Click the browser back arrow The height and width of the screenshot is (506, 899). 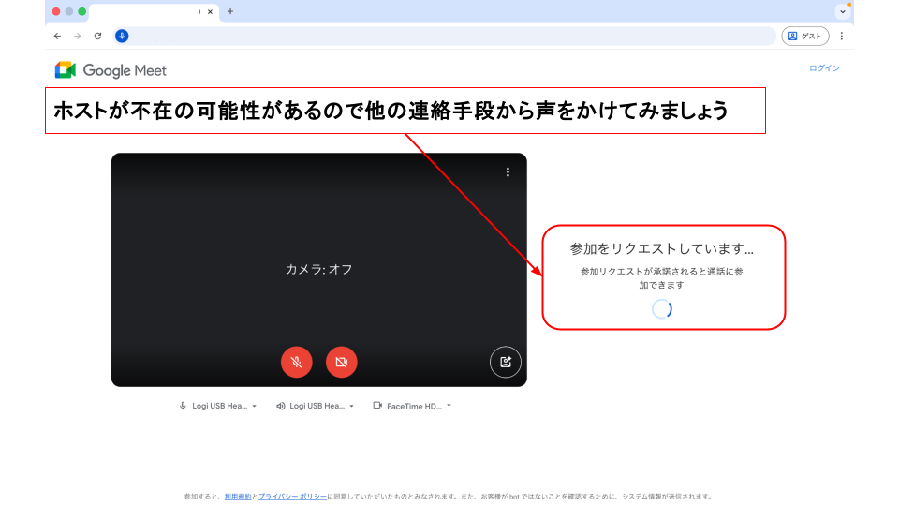click(x=57, y=36)
